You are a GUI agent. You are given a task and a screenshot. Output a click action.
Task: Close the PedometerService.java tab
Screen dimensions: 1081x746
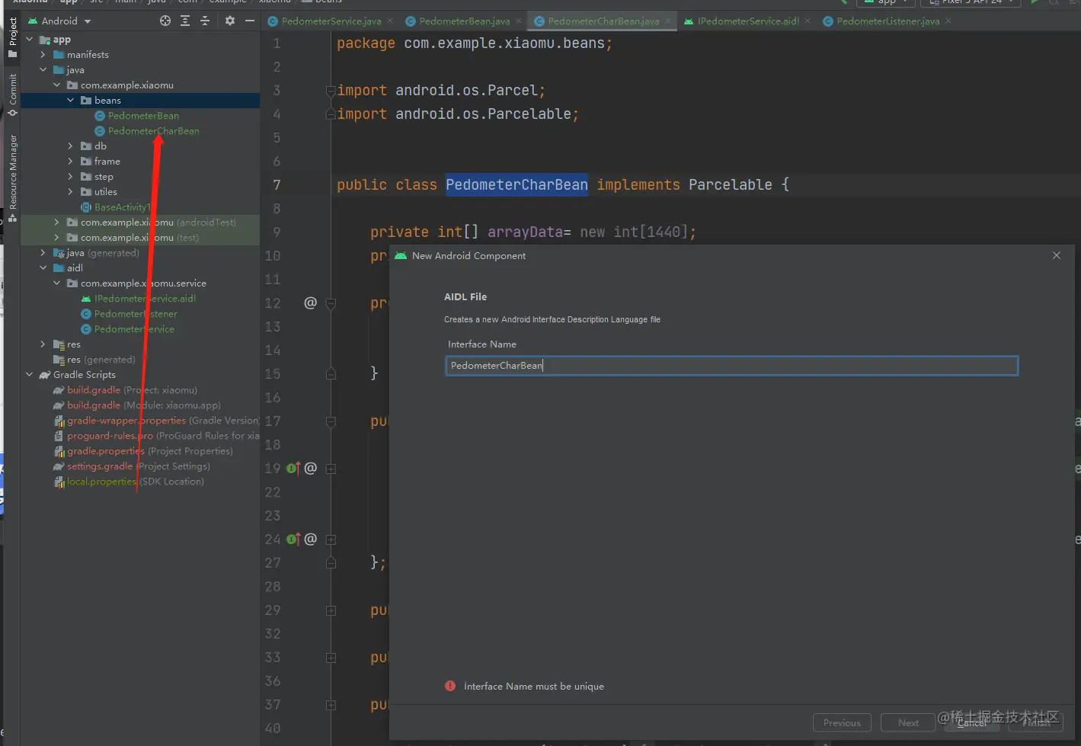pos(391,21)
